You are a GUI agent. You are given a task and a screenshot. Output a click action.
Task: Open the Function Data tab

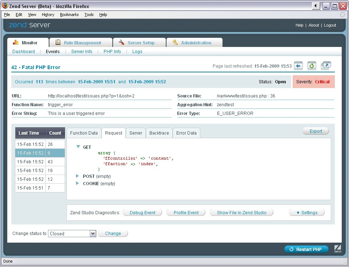pyautogui.click(x=84, y=133)
